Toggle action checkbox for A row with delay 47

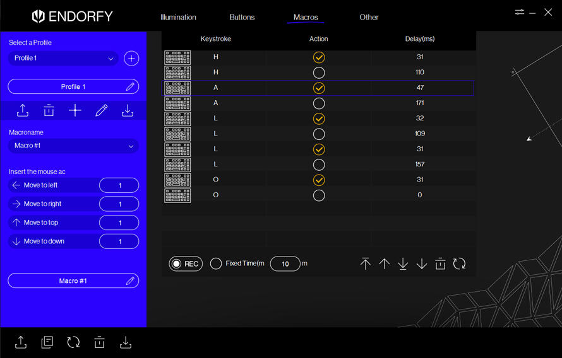pos(319,88)
